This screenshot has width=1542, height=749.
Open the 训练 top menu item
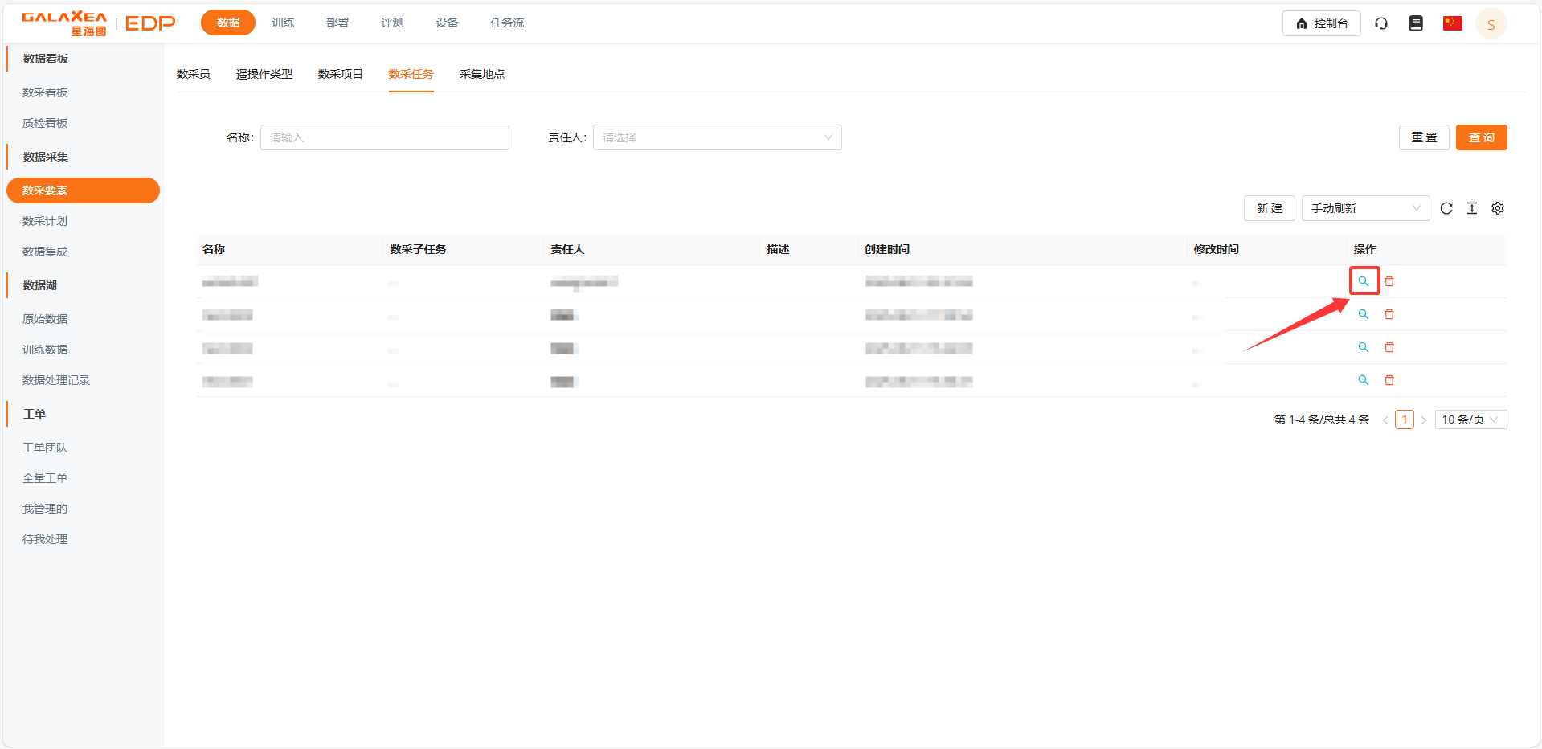tap(283, 23)
